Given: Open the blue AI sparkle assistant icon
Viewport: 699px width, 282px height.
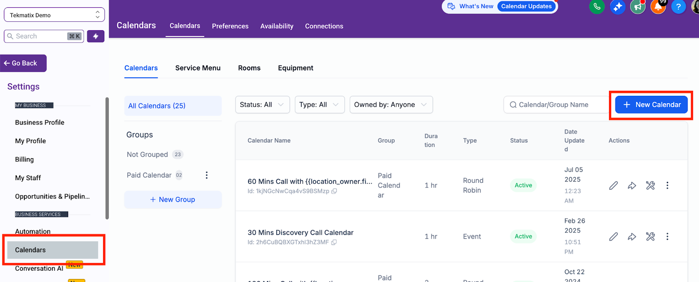Looking at the screenshot, I should coord(617,7).
